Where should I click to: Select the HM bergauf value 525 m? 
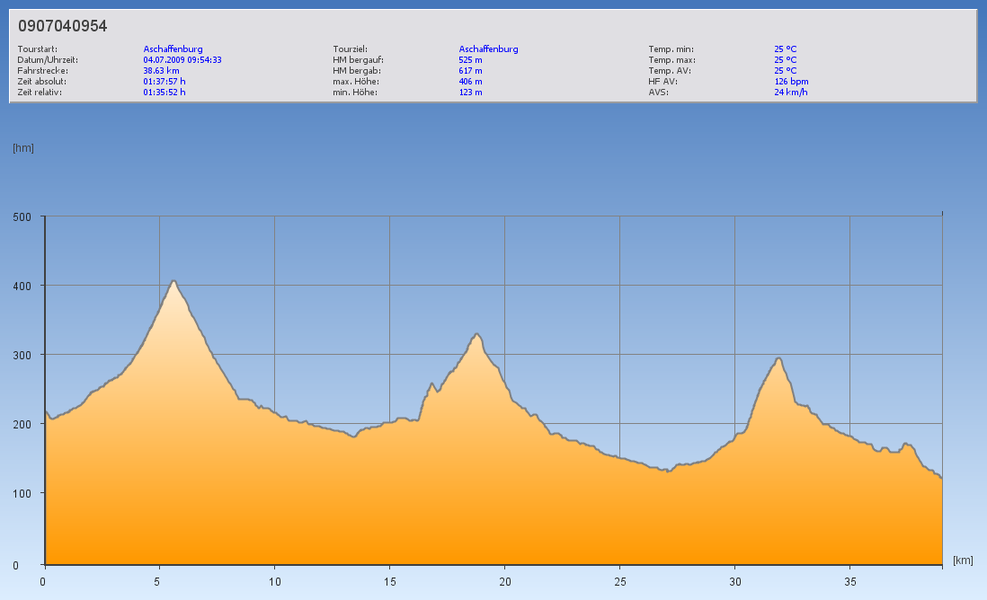(x=470, y=60)
